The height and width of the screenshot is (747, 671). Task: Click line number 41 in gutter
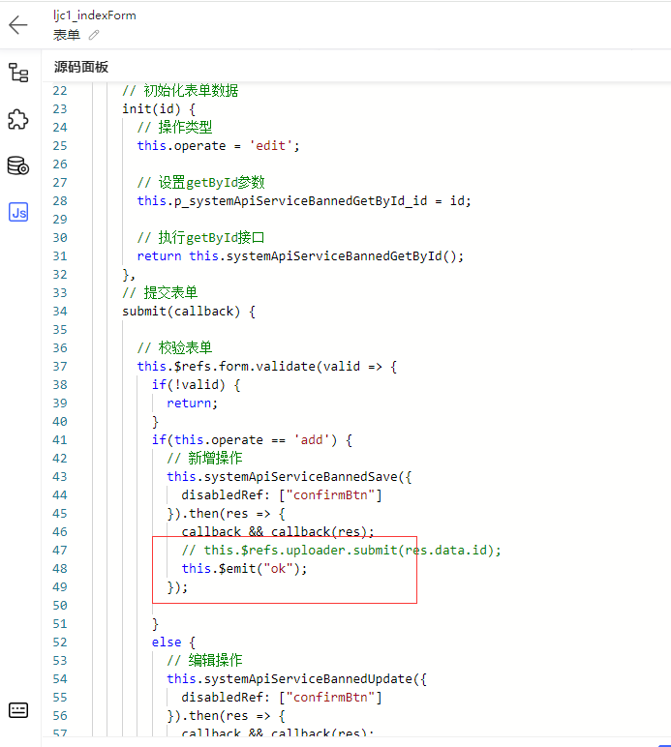click(x=60, y=440)
